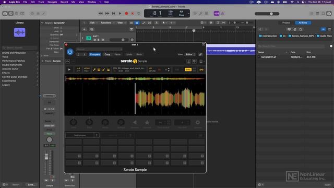Switch to All Files tab in browser
The height and width of the screenshot is (188, 334).
pos(303,22)
